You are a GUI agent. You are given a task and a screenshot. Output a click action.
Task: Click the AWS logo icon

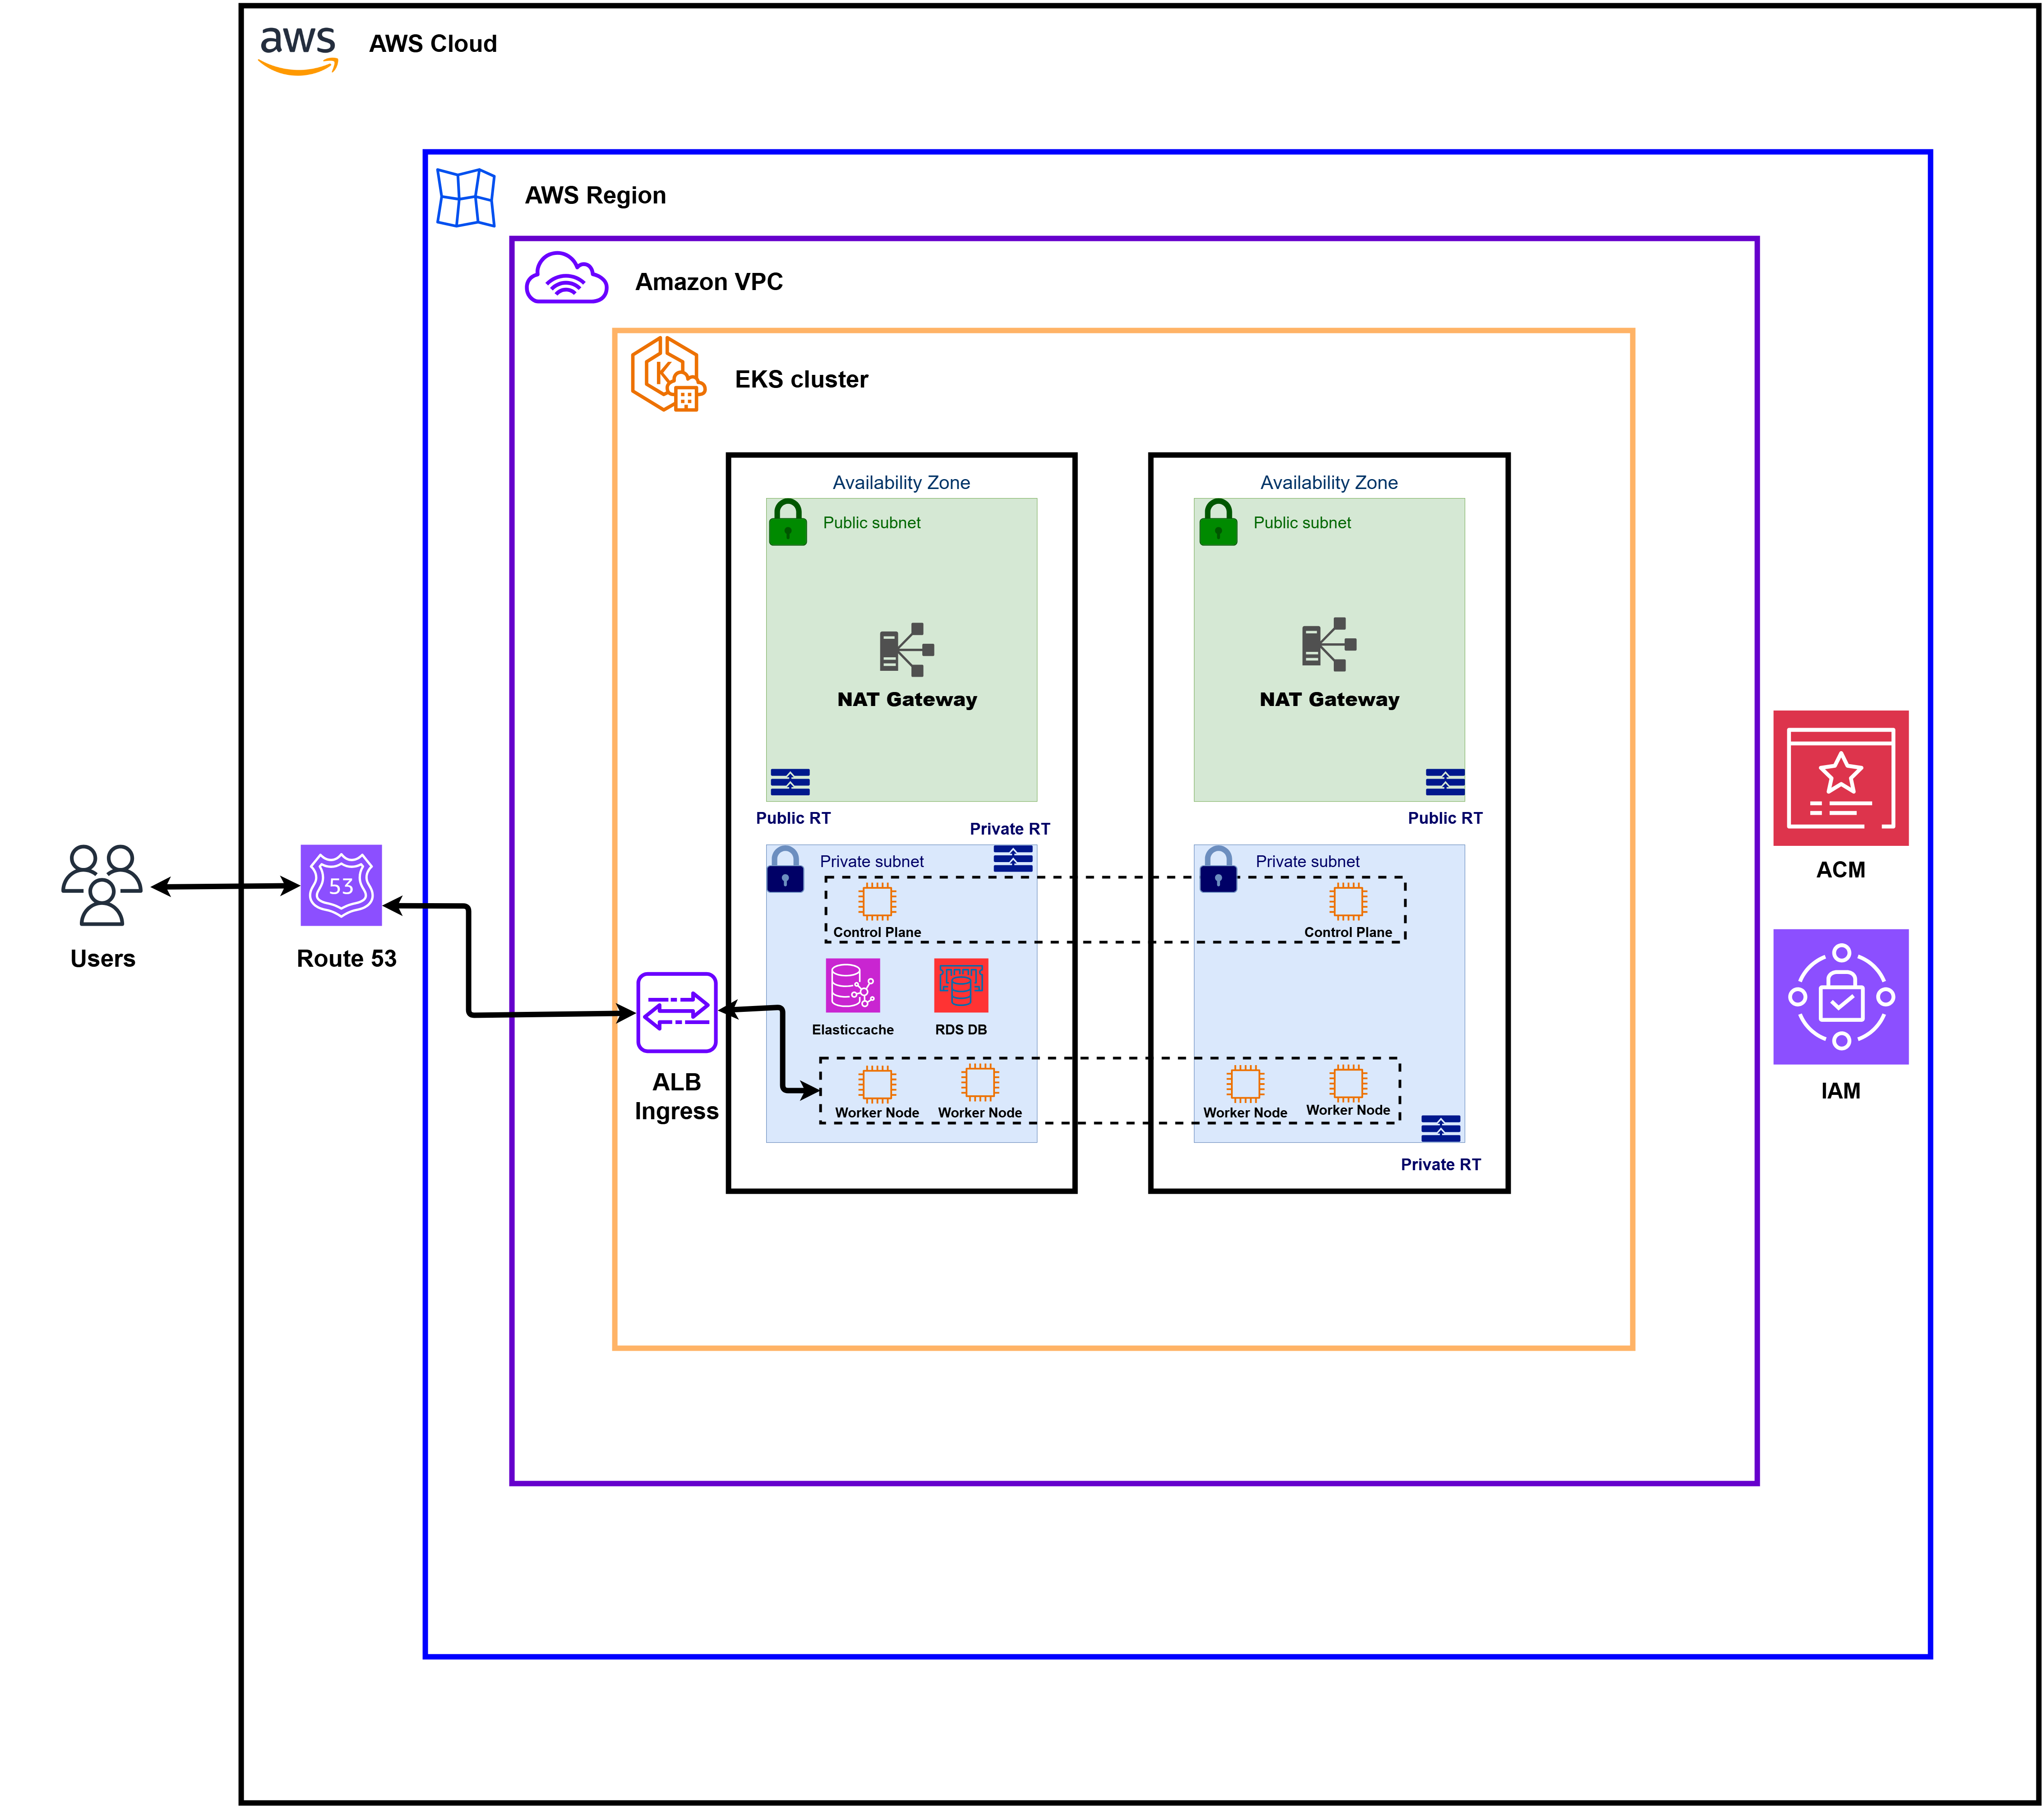pos(298,51)
